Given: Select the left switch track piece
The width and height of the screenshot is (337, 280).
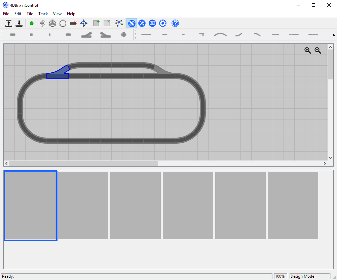Looking at the screenshot, I should 86,35.
